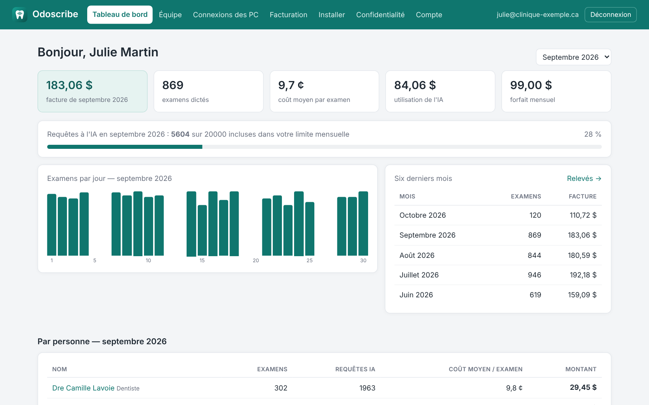The width and height of the screenshot is (649, 405).
Task: Go to Compte page
Action: (x=429, y=15)
